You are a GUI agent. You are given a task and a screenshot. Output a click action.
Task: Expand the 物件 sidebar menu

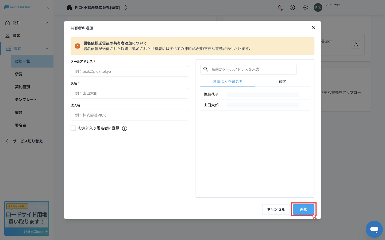pyautogui.click(x=27, y=23)
